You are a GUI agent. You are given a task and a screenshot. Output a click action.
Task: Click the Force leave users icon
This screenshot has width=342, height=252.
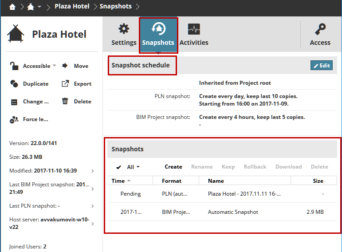14,119
